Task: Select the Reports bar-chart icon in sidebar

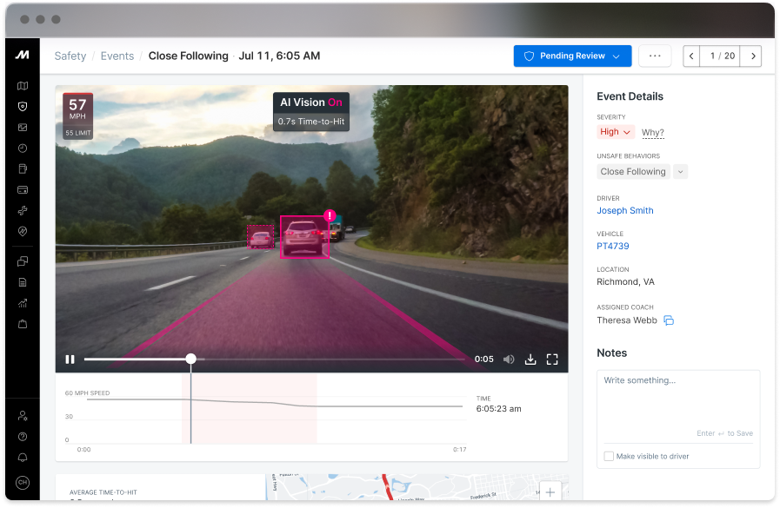Action: tap(23, 302)
